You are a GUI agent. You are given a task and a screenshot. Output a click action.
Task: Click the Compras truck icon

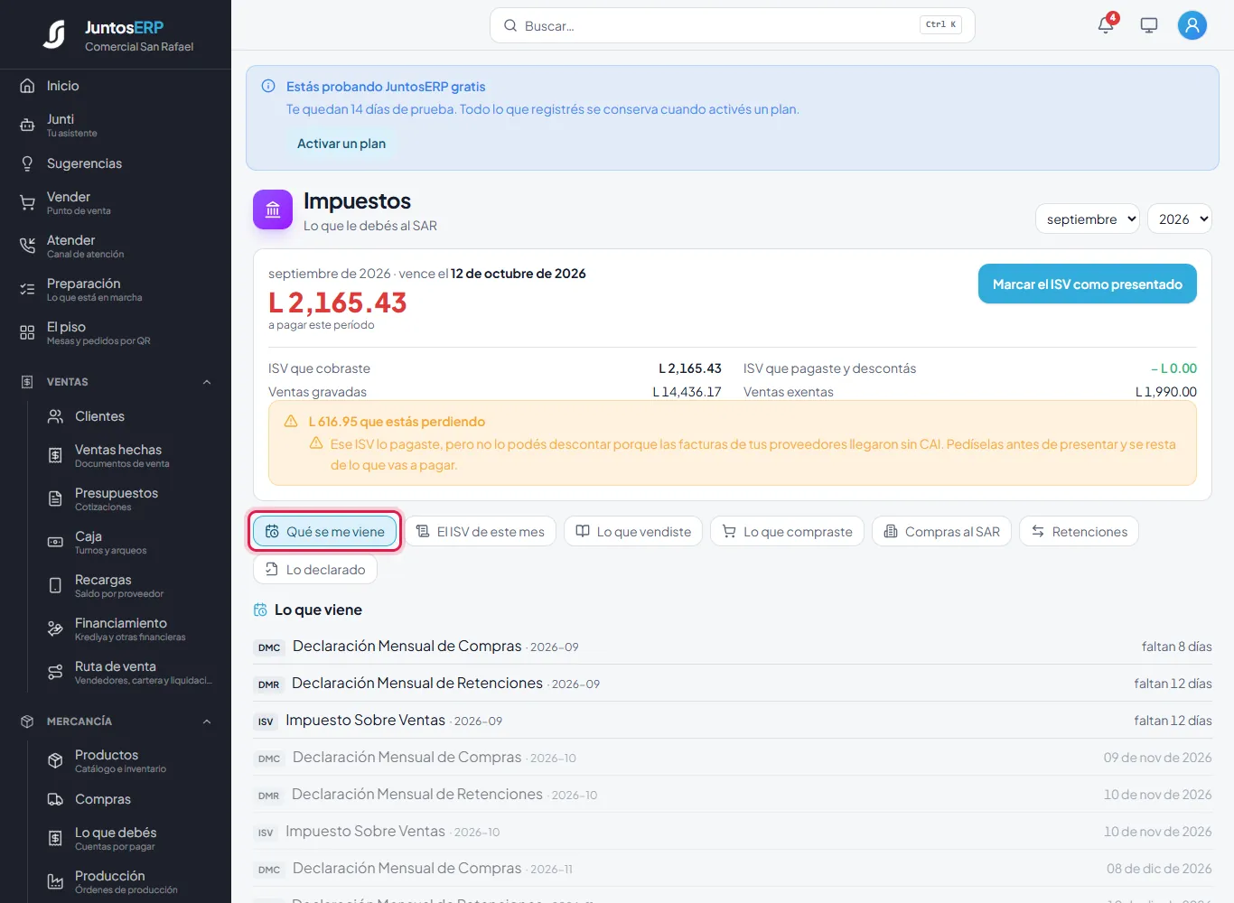pos(55,799)
